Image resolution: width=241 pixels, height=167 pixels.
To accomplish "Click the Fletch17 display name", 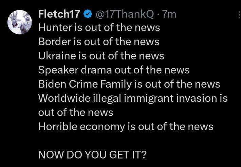I will click(x=59, y=14).
